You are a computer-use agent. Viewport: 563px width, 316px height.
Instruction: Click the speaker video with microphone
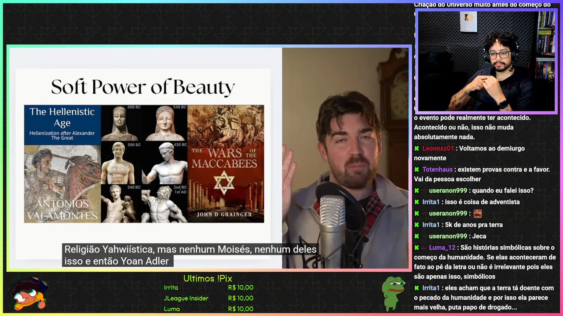[x=345, y=158]
